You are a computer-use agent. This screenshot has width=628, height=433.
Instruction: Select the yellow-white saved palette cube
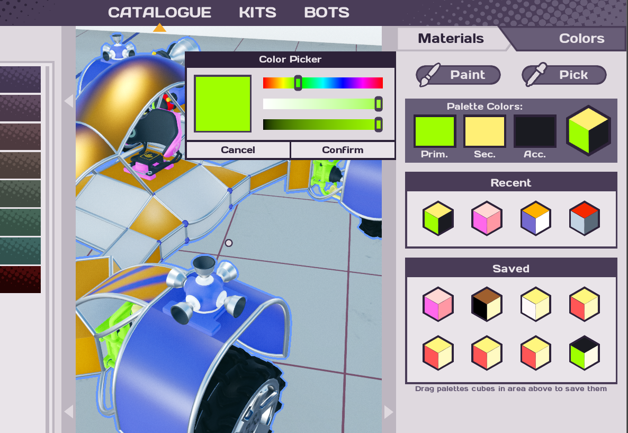click(x=535, y=304)
